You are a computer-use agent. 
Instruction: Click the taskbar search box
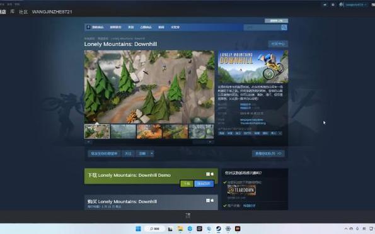154,229
